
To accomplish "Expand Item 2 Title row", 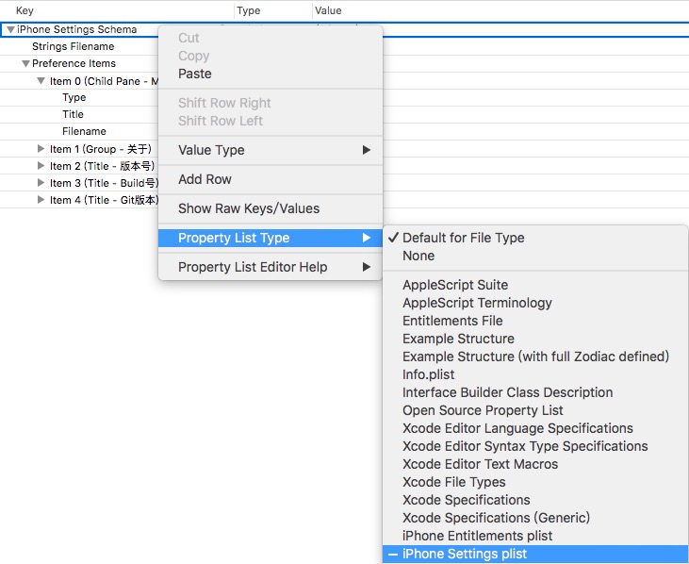I will click(41, 166).
